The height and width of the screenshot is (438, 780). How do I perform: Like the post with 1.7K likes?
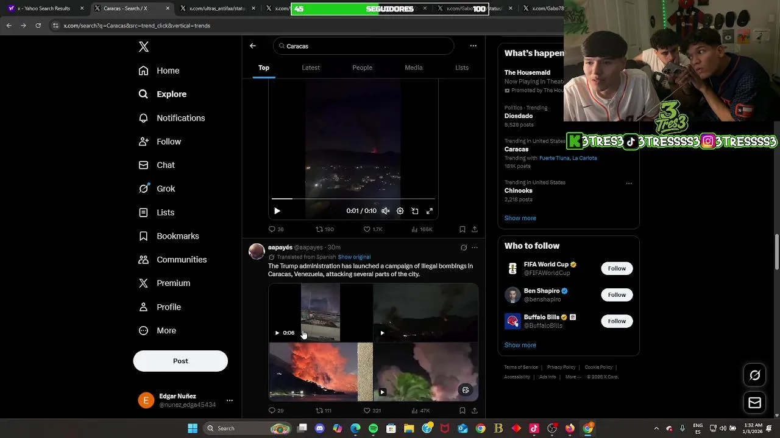coord(372,229)
